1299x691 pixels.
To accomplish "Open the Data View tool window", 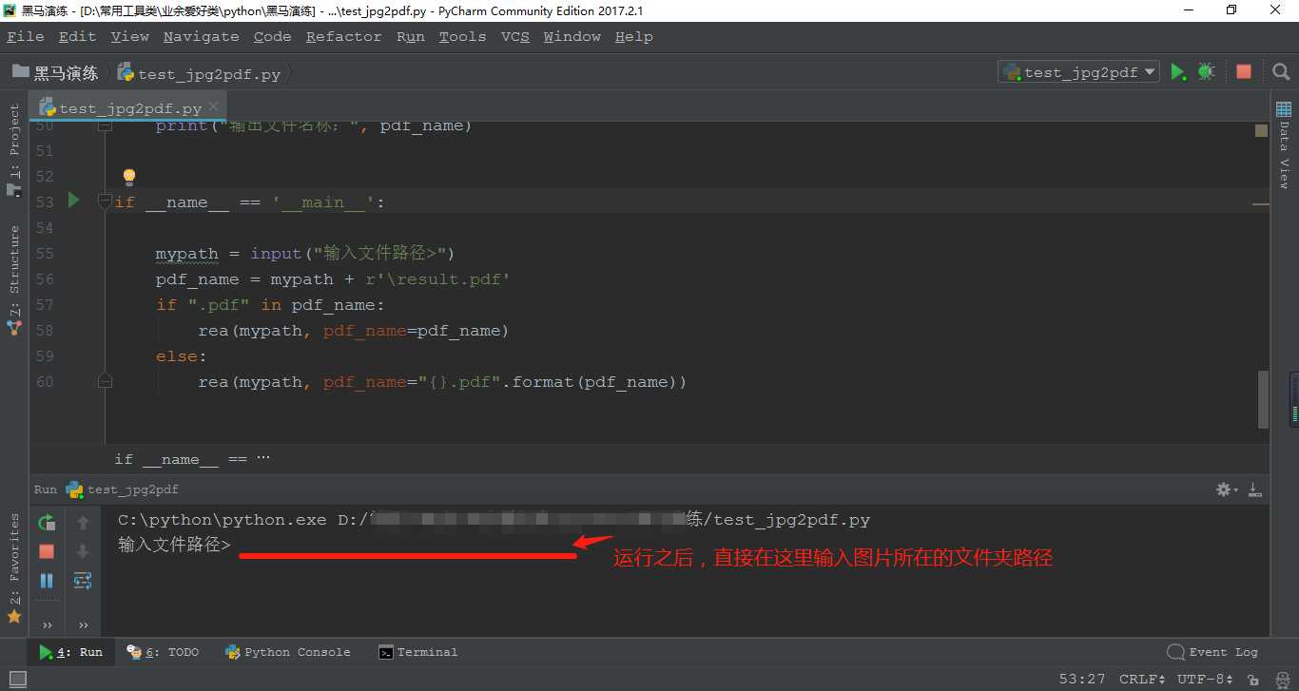I will (1284, 145).
